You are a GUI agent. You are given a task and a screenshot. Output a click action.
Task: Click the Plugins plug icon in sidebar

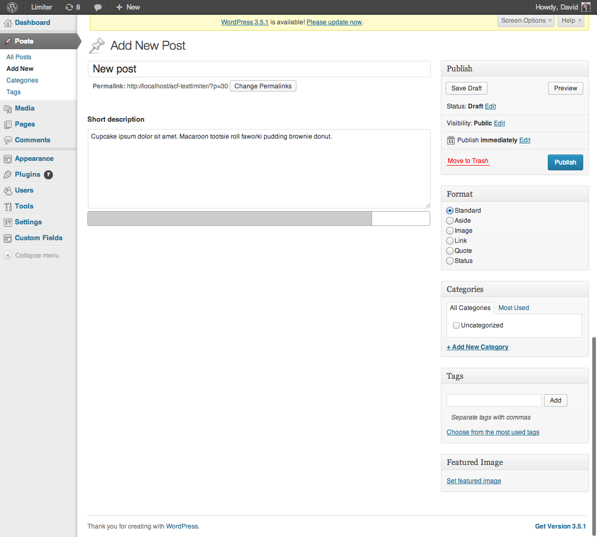tap(7, 175)
